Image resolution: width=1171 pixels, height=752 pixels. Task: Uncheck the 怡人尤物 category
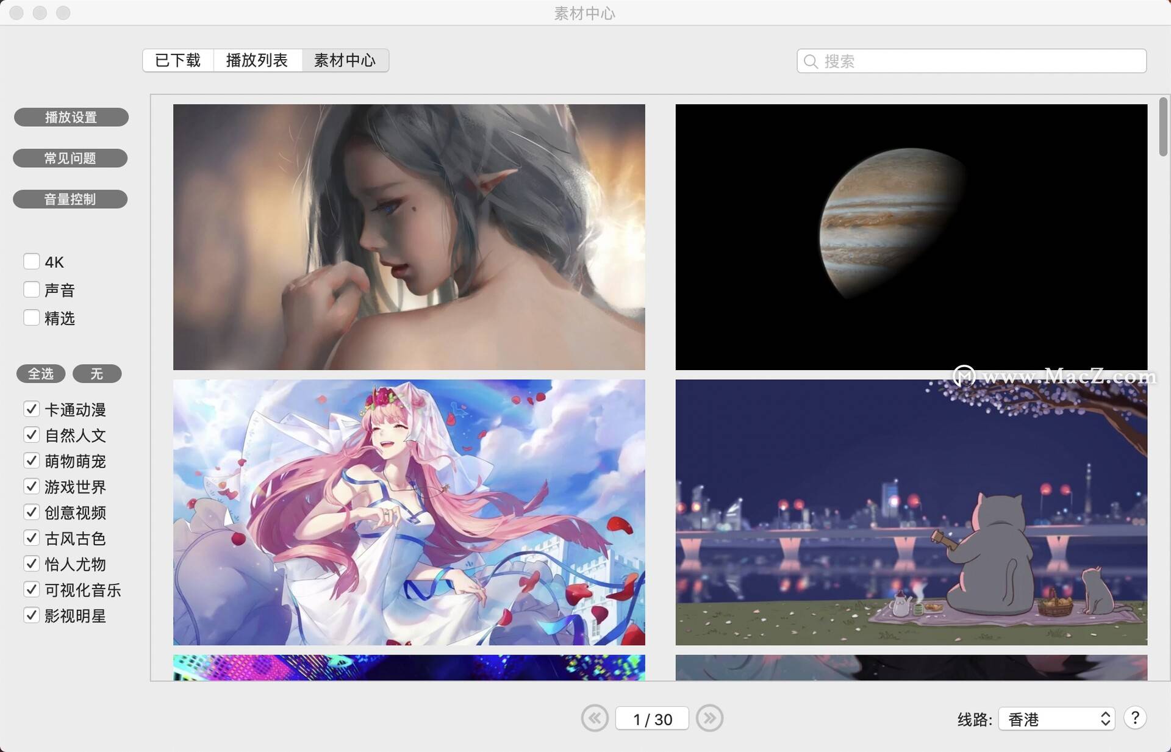coord(31,564)
